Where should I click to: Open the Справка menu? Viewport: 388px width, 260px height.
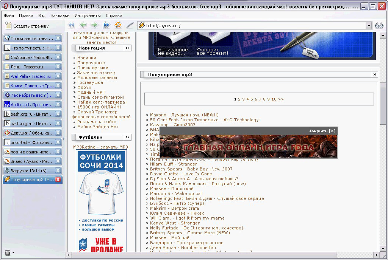click(x=114, y=15)
